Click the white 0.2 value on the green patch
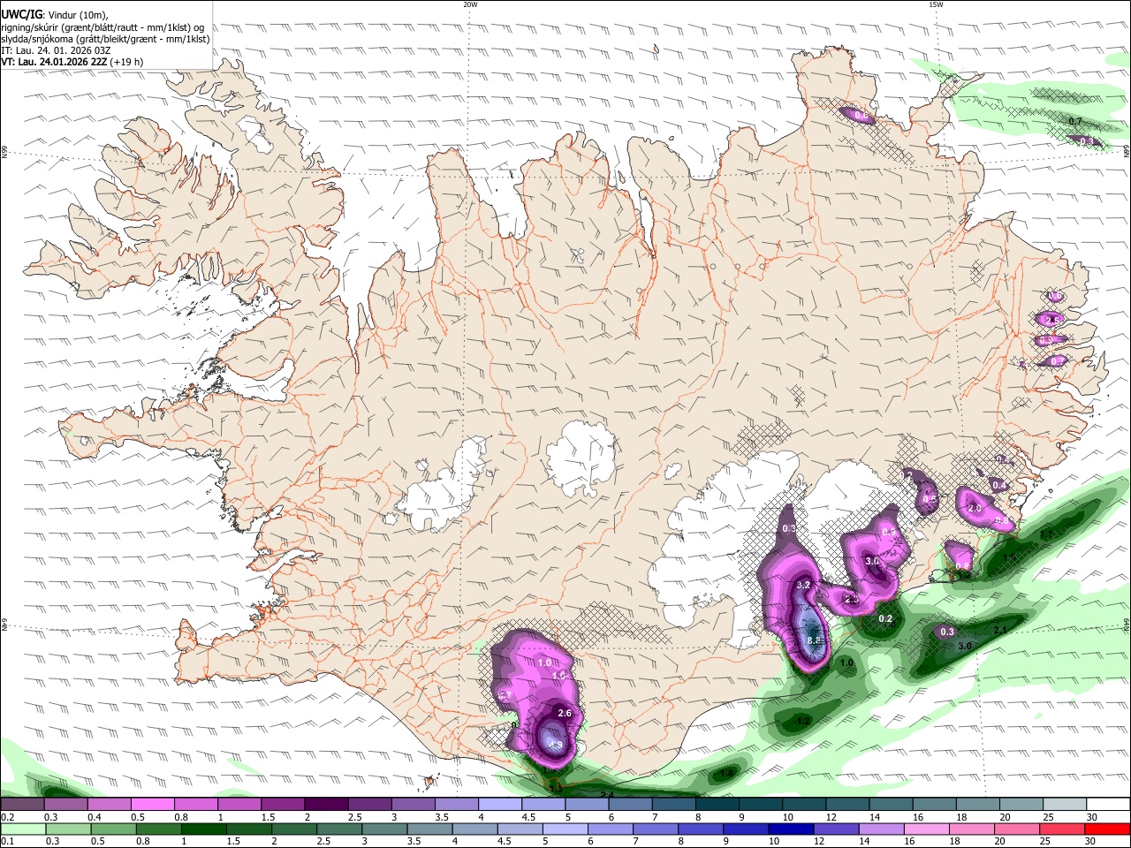The width and height of the screenshot is (1131, 848). point(885,618)
